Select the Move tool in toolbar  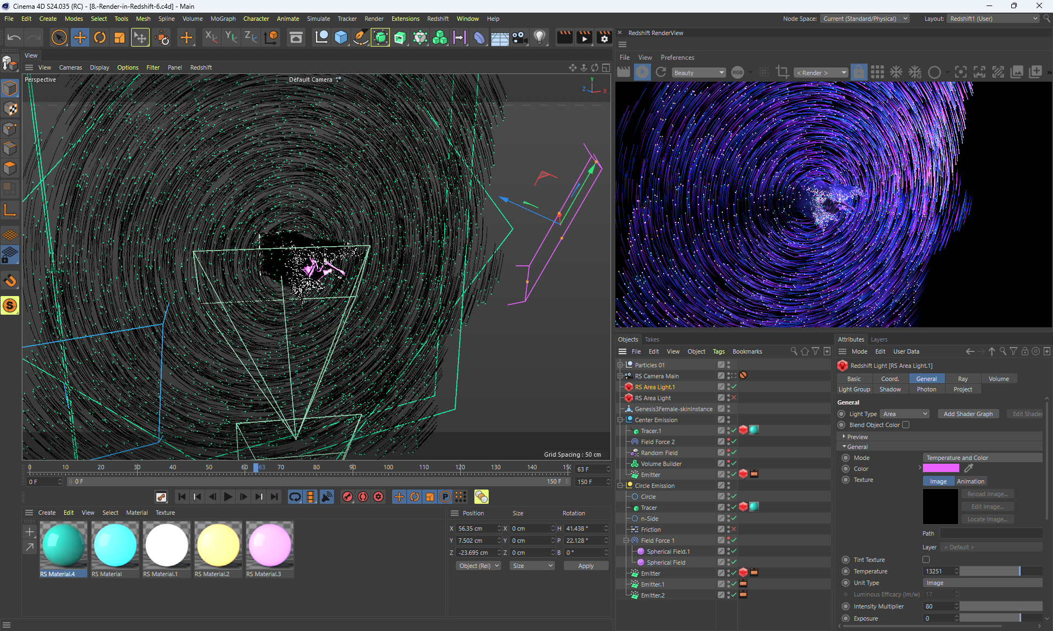coord(80,38)
